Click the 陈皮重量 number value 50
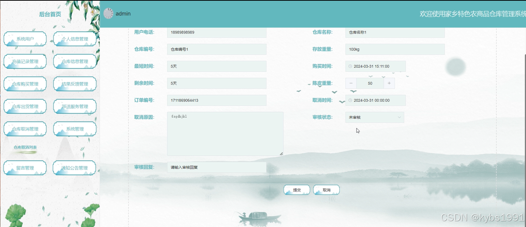The image size is (526, 227). tap(370, 83)
